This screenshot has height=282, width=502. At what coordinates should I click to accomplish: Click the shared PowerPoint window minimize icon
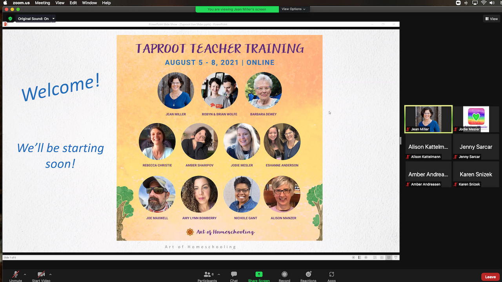pos(372,24)
